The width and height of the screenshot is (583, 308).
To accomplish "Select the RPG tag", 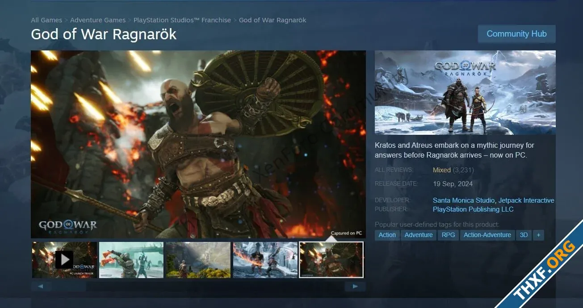I will click(x=448, y=235).
